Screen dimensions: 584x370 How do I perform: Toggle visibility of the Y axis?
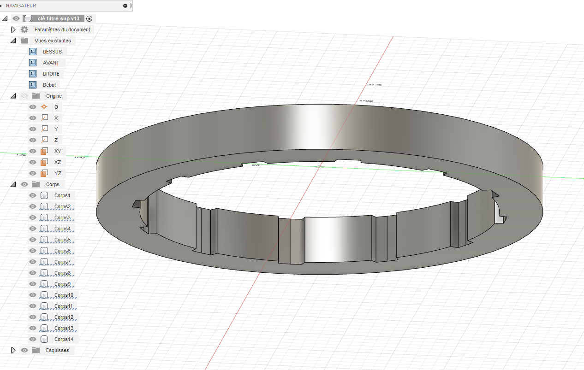pyautogui.click(x=33, y=129)
